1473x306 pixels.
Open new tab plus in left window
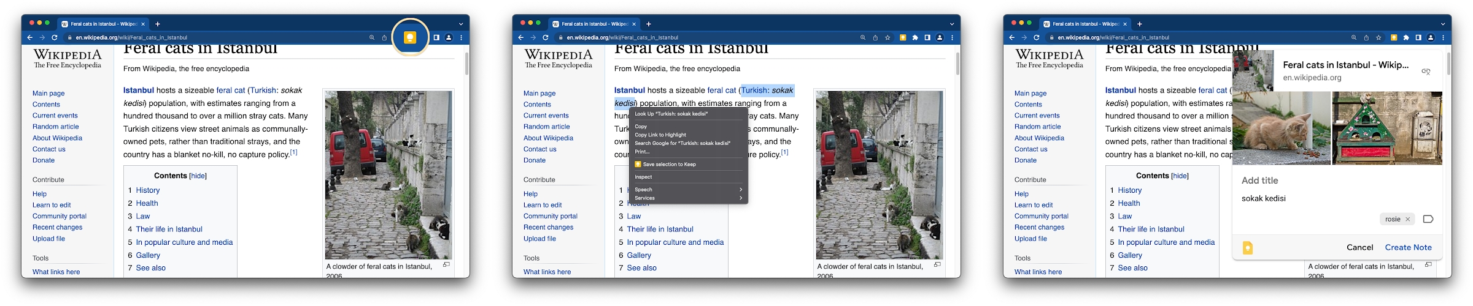coord(158,24)
